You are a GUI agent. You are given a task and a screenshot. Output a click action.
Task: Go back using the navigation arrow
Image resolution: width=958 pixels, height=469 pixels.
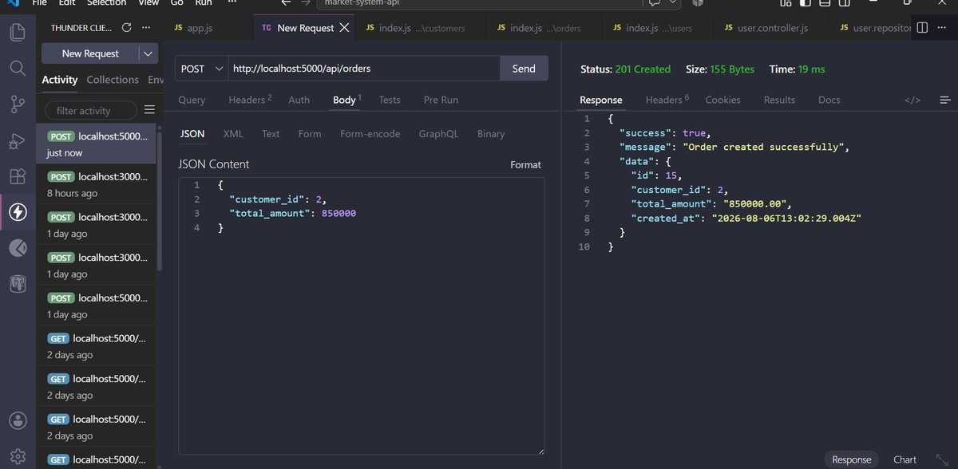pyautogui.click(x=286, y=2)
